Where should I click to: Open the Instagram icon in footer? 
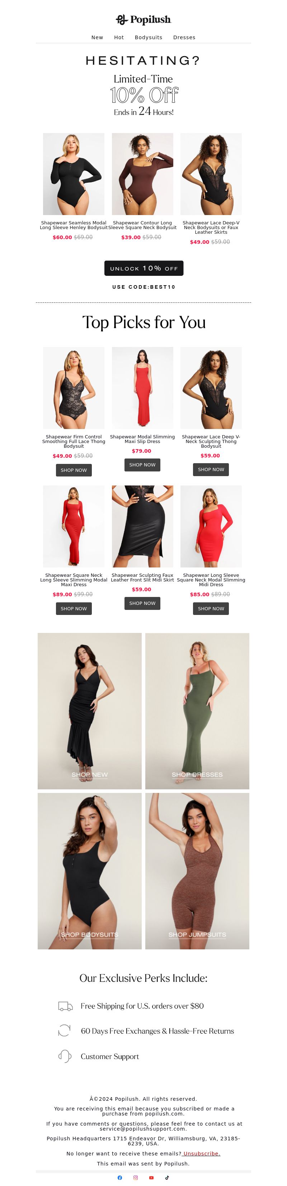[136, 1177]
